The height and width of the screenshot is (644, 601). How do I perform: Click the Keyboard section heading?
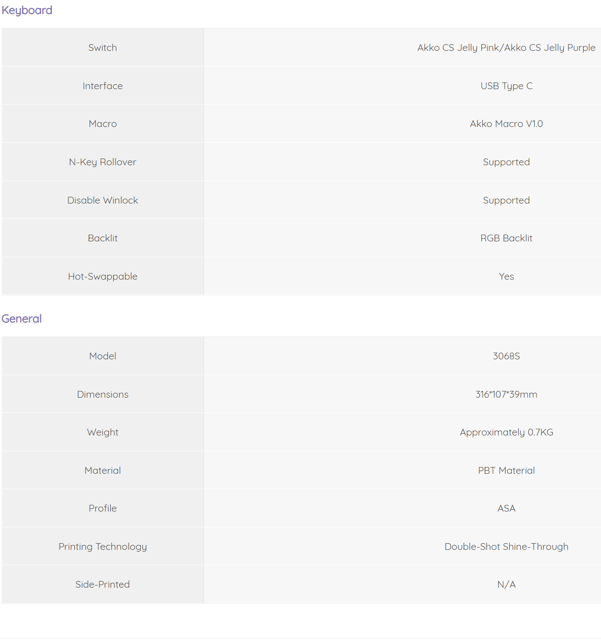(x=27, y=10)
